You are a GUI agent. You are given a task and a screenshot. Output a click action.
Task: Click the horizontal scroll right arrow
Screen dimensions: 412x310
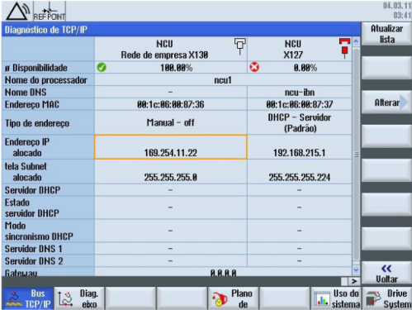coord(354,281)
